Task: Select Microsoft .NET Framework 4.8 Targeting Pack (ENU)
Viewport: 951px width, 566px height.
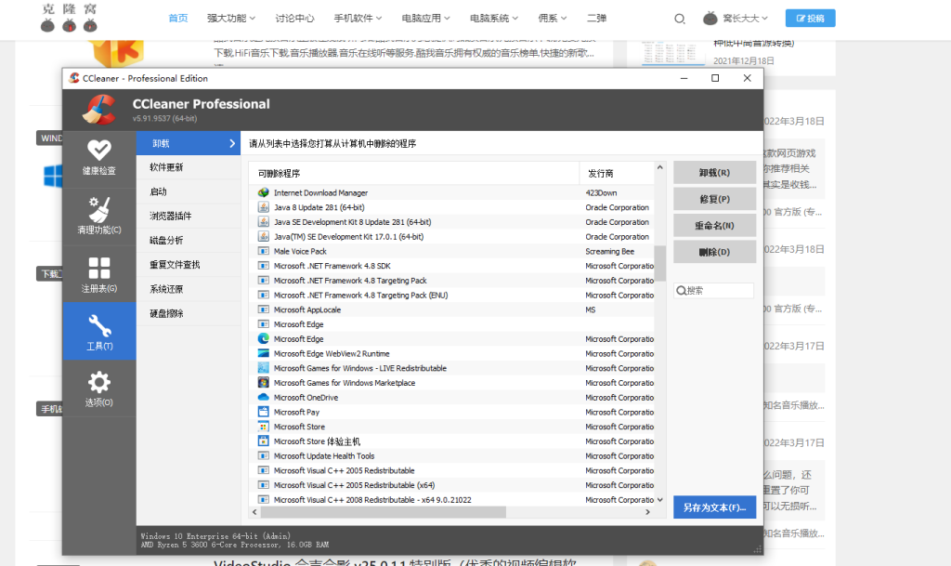Action: click(451, 295)
